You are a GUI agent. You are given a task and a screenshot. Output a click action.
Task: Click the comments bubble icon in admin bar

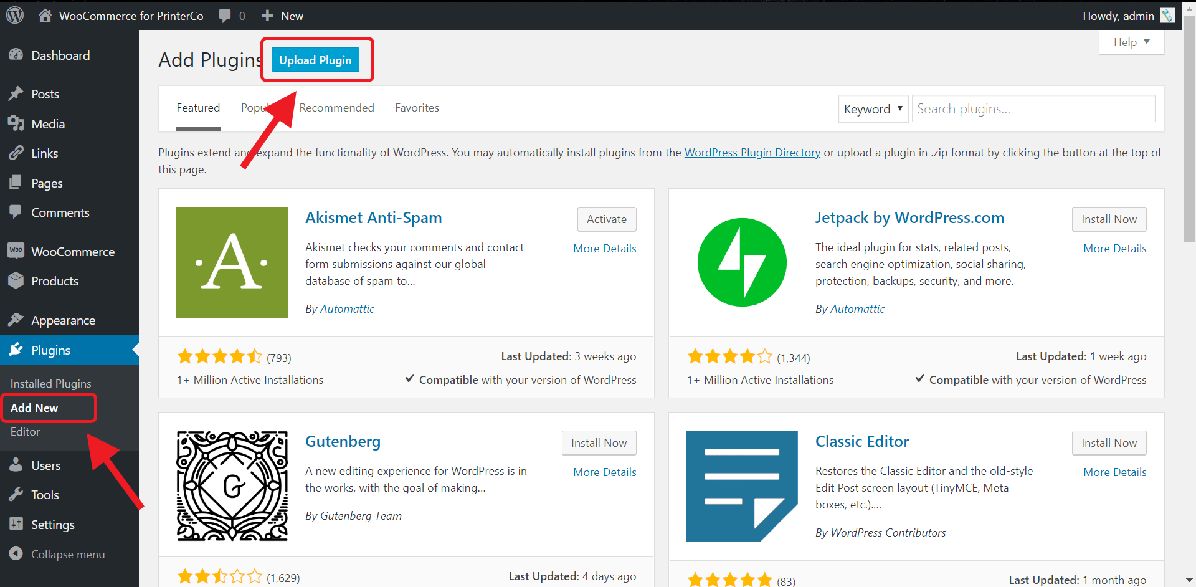pyautogui.click(x=225, y=16)
